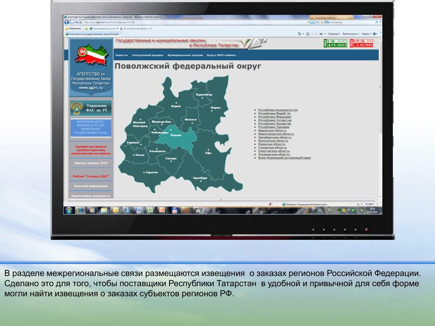435x326 pixels.
Task: Open the Муниципальные закупки menu item
Action: click(185, 55)
